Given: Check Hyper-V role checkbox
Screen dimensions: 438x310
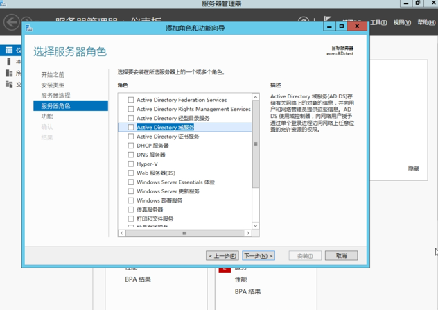Looking at the screenshot, I should tap(130, 164).
